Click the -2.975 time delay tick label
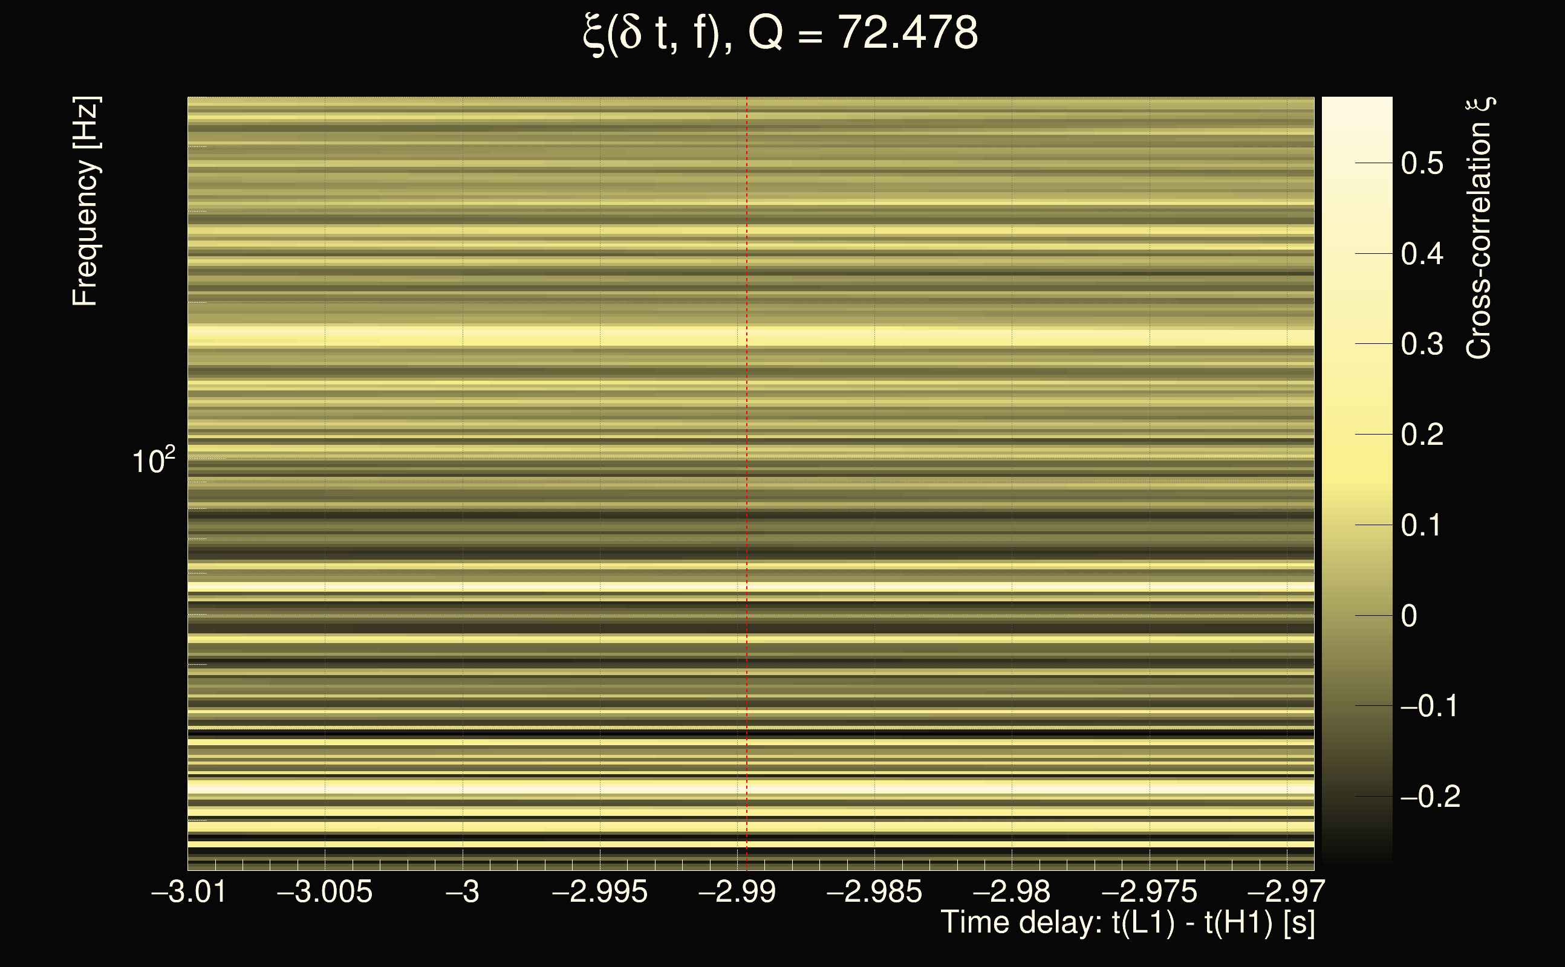 pyautogui.click(x=1149, y=891)
